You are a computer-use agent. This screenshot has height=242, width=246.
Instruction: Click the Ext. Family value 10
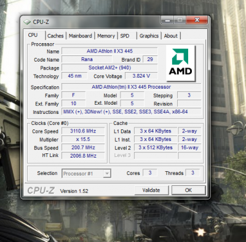[73, 103]
